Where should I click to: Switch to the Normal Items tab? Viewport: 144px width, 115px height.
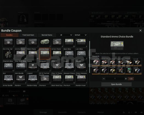(47, 35)
